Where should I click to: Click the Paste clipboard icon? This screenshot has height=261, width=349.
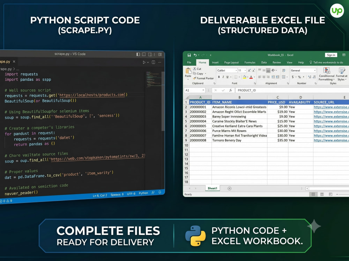click(188, 71)
